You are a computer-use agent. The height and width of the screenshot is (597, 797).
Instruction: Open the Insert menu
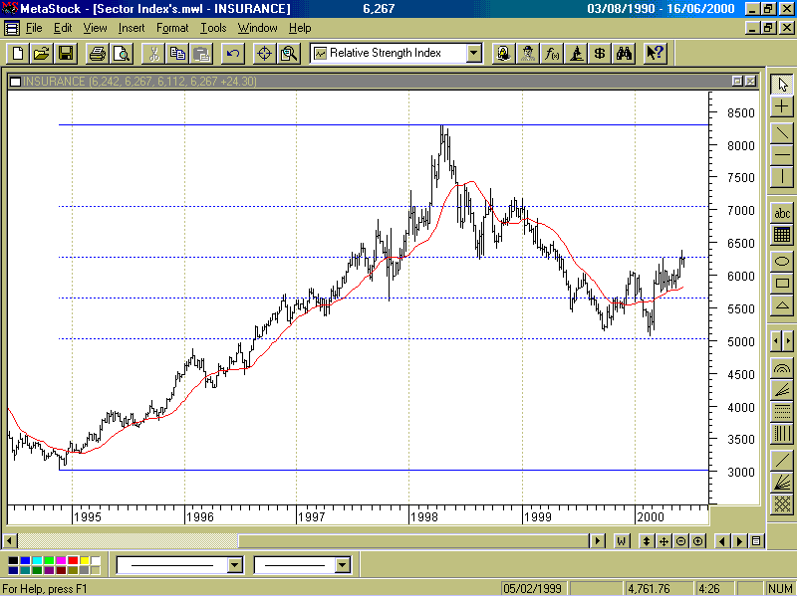coord(132,28)
